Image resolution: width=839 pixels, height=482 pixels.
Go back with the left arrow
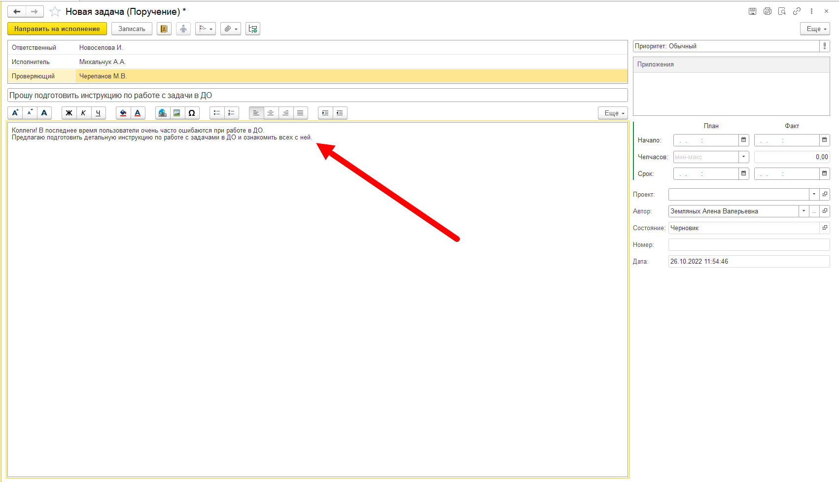click(17, 11)
